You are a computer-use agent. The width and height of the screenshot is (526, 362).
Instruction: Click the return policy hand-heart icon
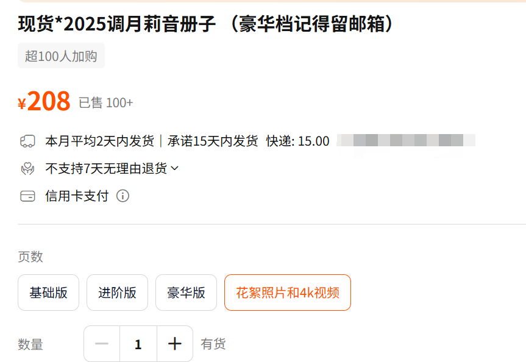[x=27, y=169]
